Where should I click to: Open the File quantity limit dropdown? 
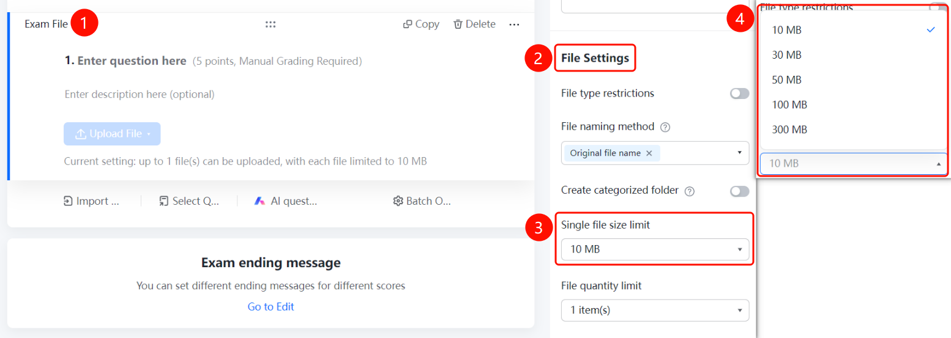point(655,310)
